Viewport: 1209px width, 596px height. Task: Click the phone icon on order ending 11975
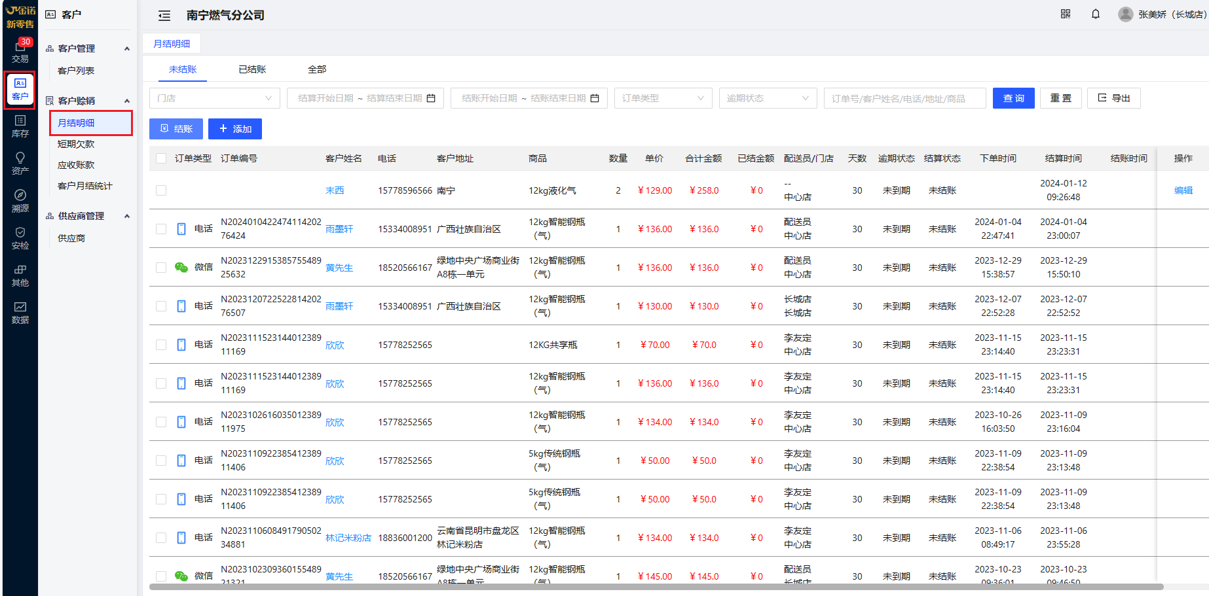[181, 422]
